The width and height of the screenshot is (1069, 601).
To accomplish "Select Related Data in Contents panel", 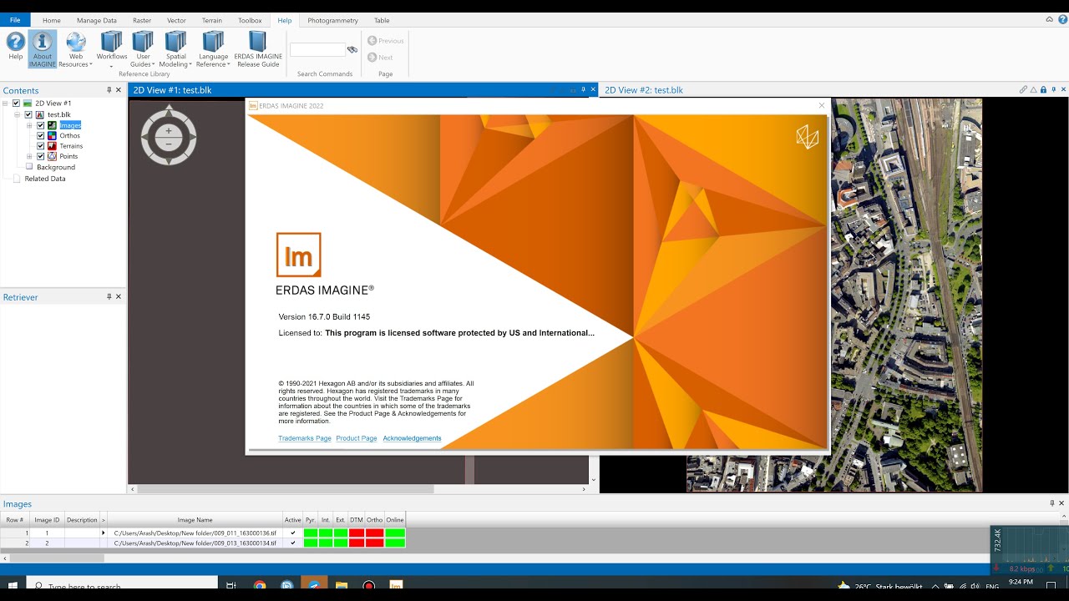I will point(45,179).
